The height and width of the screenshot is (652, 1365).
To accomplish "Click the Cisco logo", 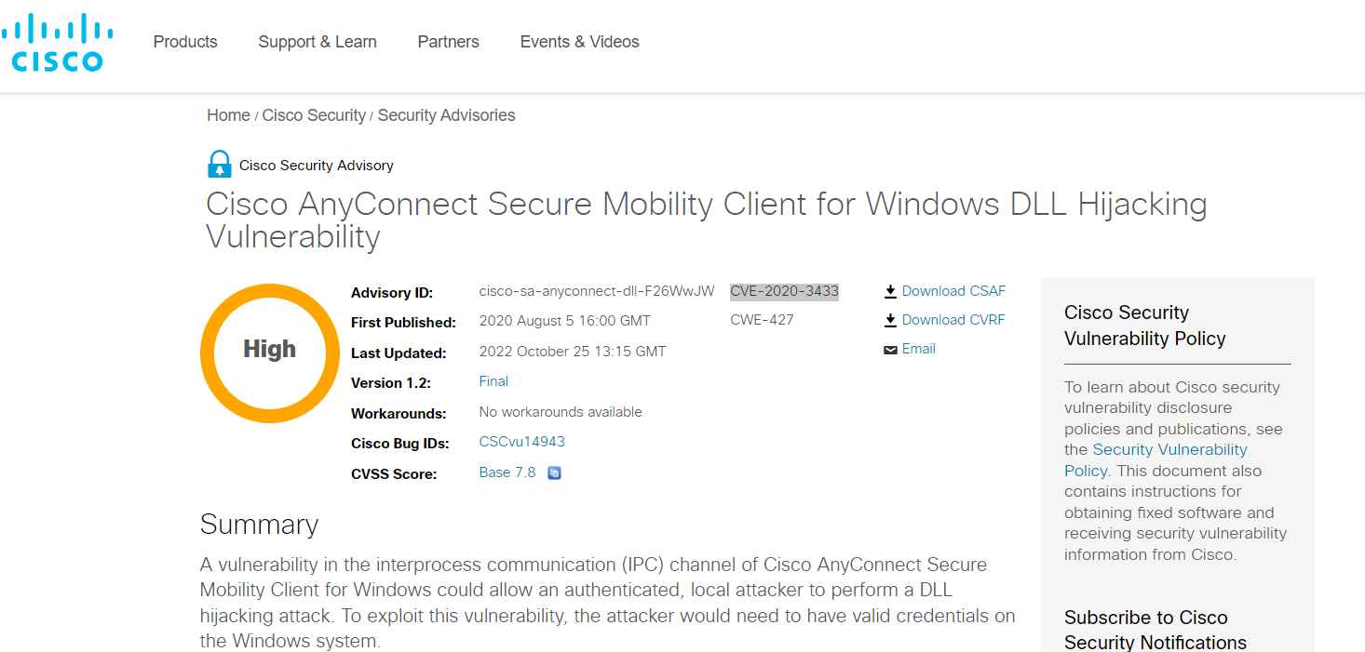I will 58,41.
